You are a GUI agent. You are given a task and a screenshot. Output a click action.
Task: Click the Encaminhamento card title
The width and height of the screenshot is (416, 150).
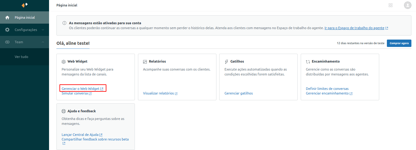click(x=326, y=61)
